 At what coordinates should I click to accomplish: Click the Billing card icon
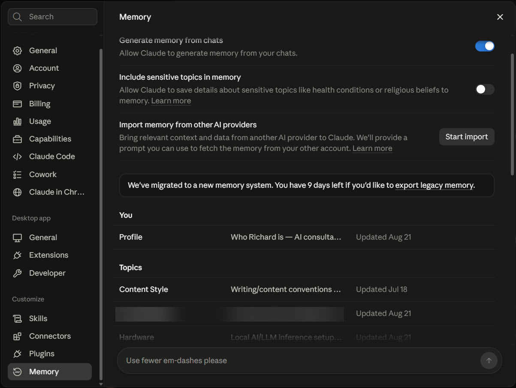[17, 104]
